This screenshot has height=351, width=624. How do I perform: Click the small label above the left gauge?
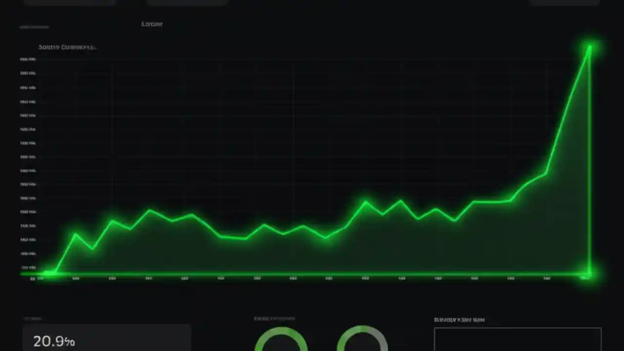pos(274,318)
